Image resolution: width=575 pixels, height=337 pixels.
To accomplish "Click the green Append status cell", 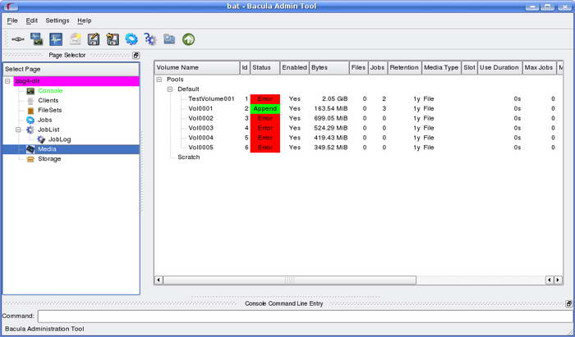I will 264,109.
